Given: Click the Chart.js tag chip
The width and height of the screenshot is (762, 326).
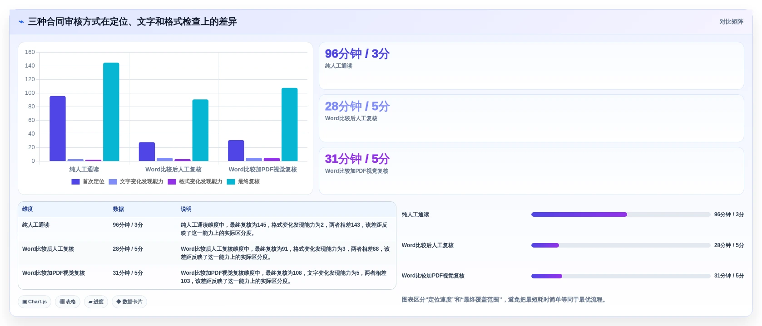Looking at the screenshot, I should coord(35,302).
